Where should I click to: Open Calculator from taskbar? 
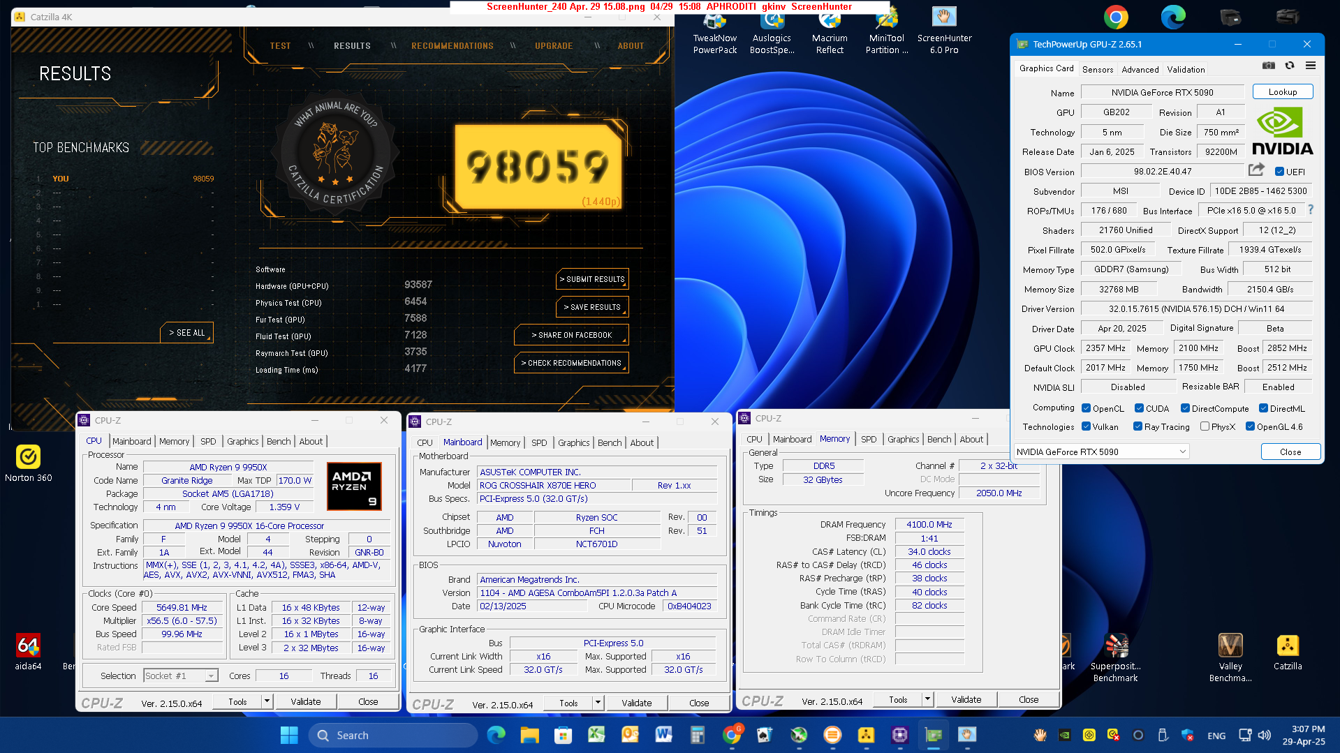697,735
